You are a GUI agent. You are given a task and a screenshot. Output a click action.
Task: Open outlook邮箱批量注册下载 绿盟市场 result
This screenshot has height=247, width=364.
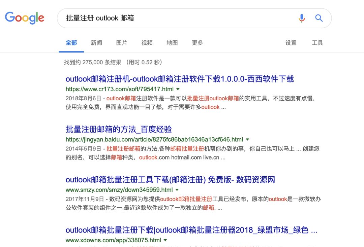191,230
